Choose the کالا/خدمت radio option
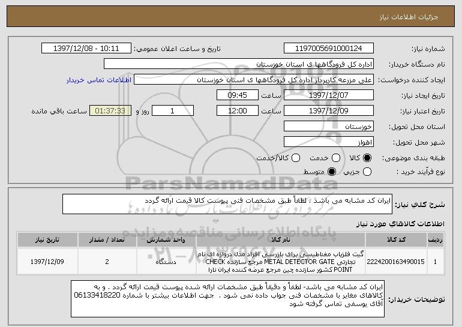The height and width of the screenshot is (327, 462). click(295, 158)
